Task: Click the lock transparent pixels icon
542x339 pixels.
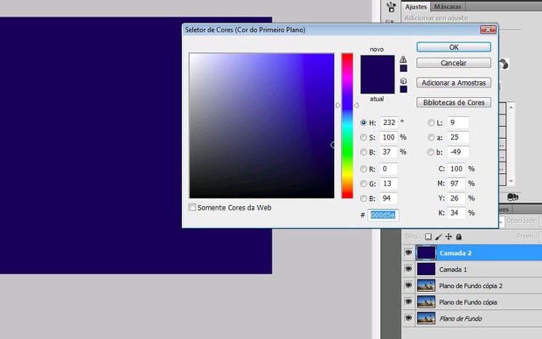Action: (x=428, y=237)
